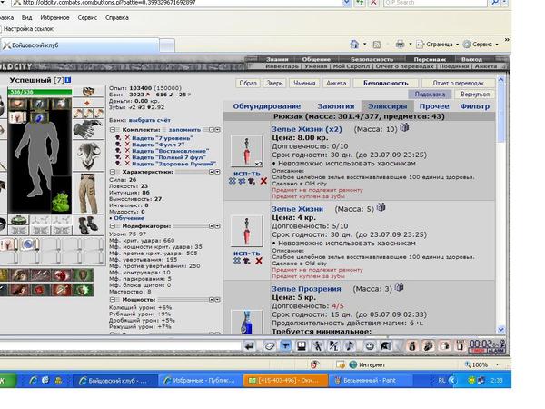Click the green 536/536 health bar
This screenshot has width=545, height=409.
40,92
